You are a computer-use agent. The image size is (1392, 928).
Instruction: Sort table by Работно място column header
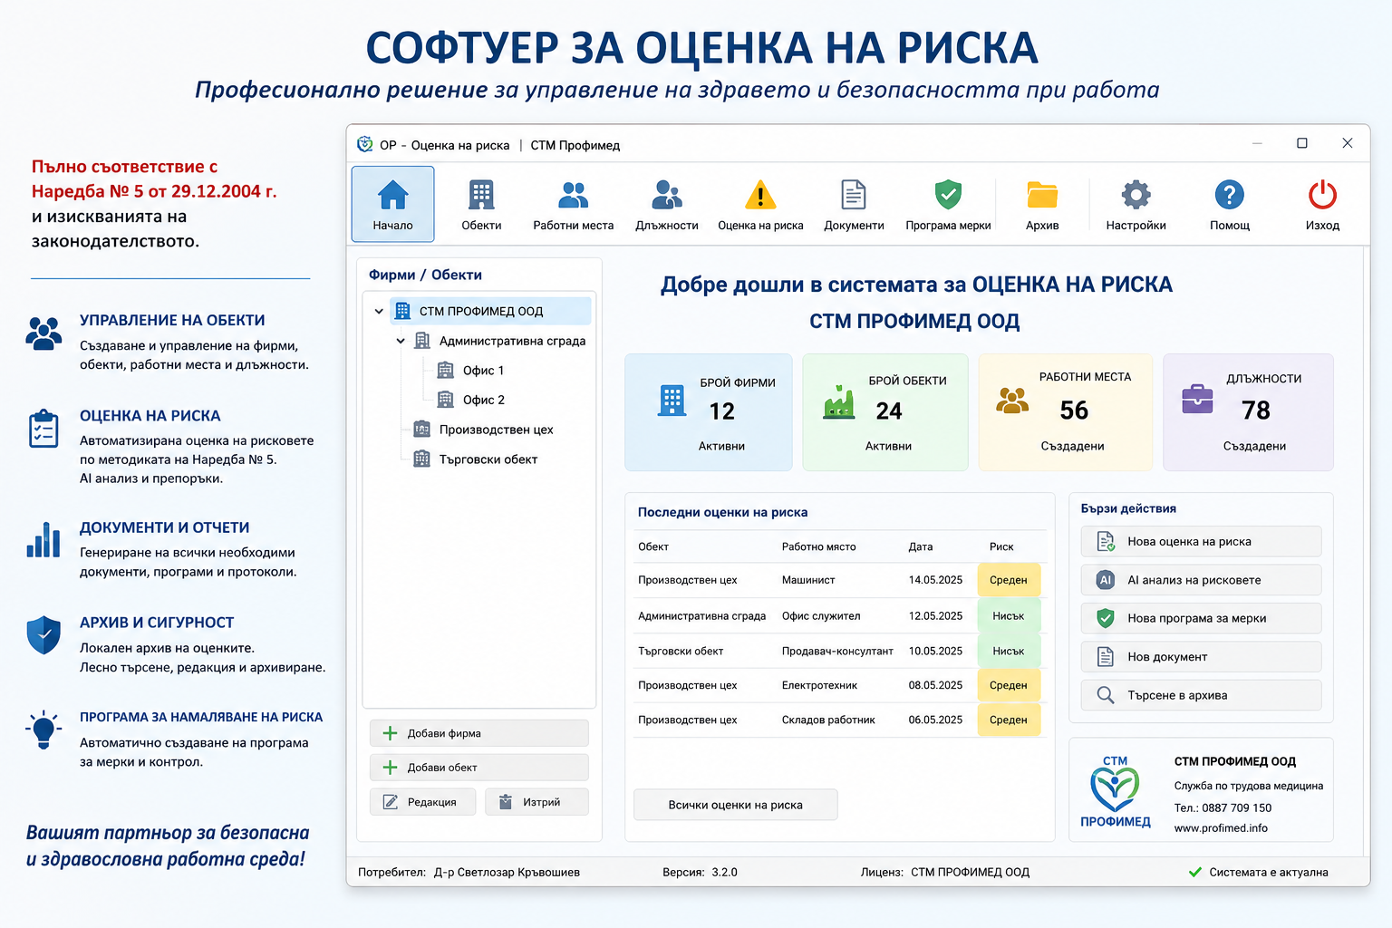point(818,546)
